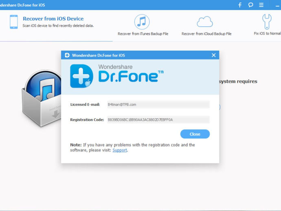
Task: Click the 'system requires' text
Action: [238, 81]
